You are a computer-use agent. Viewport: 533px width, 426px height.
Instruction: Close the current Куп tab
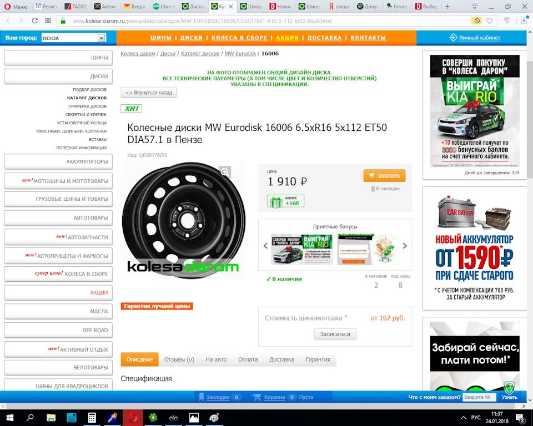coord(231,7)
